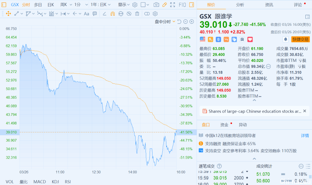Switch to the 异动 tab
The image size is (312, 185).
243,125
